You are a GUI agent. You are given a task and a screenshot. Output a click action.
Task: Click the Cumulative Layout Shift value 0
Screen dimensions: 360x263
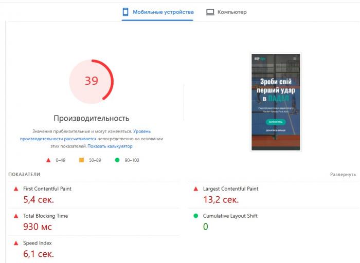pos(206,227)
